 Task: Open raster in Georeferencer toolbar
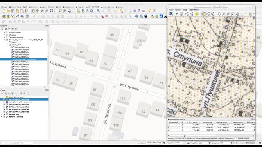(x=171, y=14)
